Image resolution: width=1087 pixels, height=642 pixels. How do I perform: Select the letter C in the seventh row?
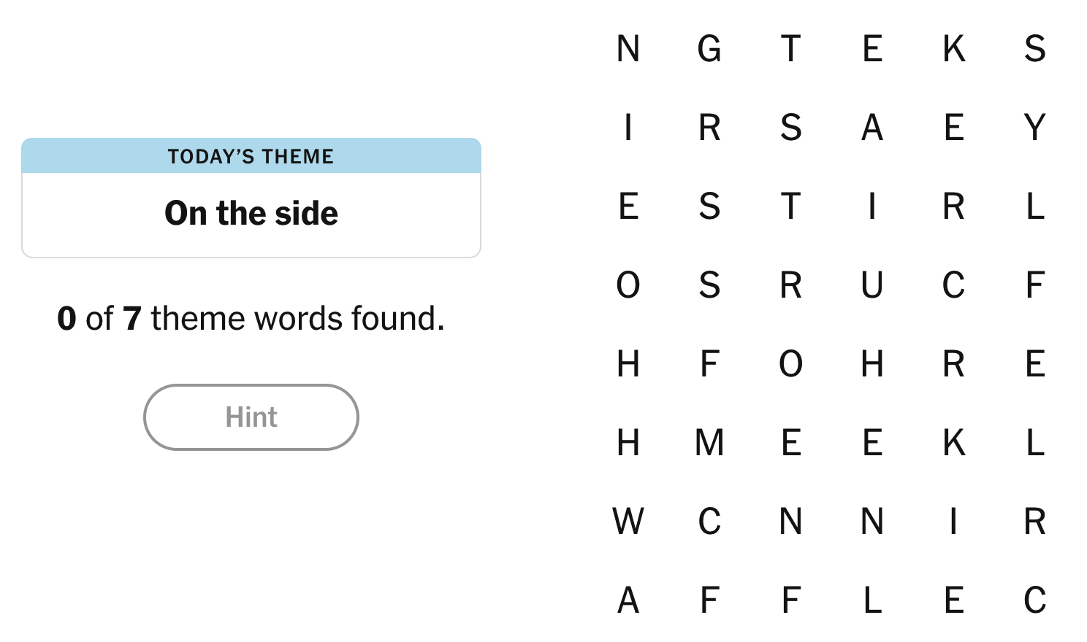[709, 522]
